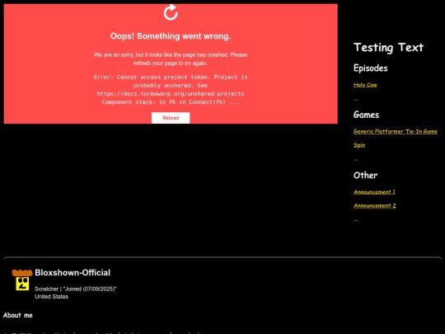The height and width of the screenshot is (334, 445).
Task: Click the 'page has crashed' apology message
Action: click(171, 59)
